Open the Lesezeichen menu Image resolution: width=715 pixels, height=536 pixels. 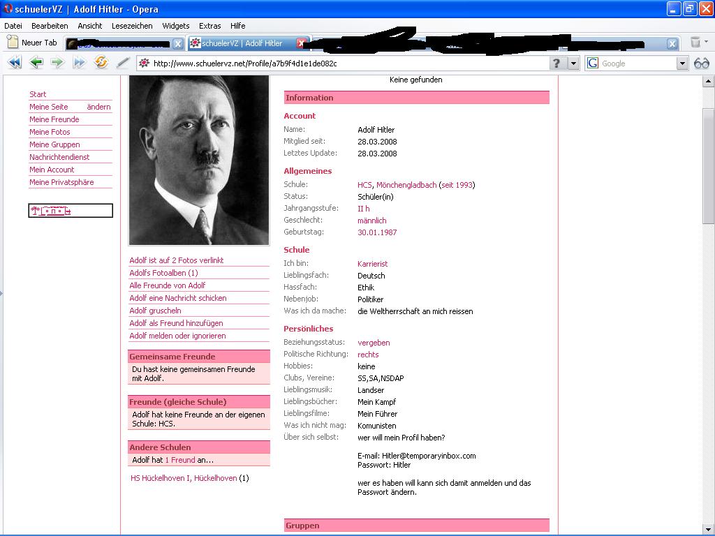[132, 26]
